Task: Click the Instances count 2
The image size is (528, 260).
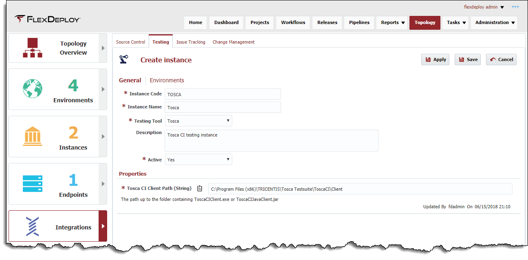Action: (73, 133)
